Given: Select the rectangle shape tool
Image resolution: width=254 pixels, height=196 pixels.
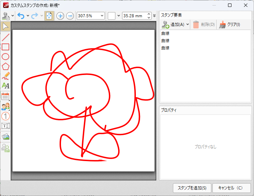Looking at the screenshot, I should tap(6, 47).
